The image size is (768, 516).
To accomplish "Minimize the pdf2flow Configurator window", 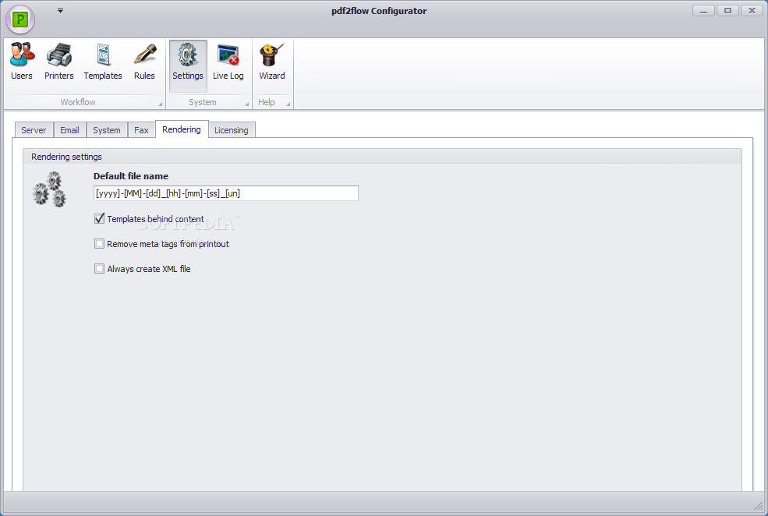I will [703, 10].
